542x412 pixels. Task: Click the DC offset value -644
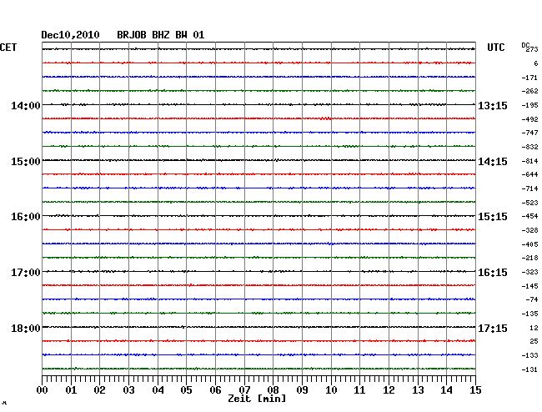529,174
